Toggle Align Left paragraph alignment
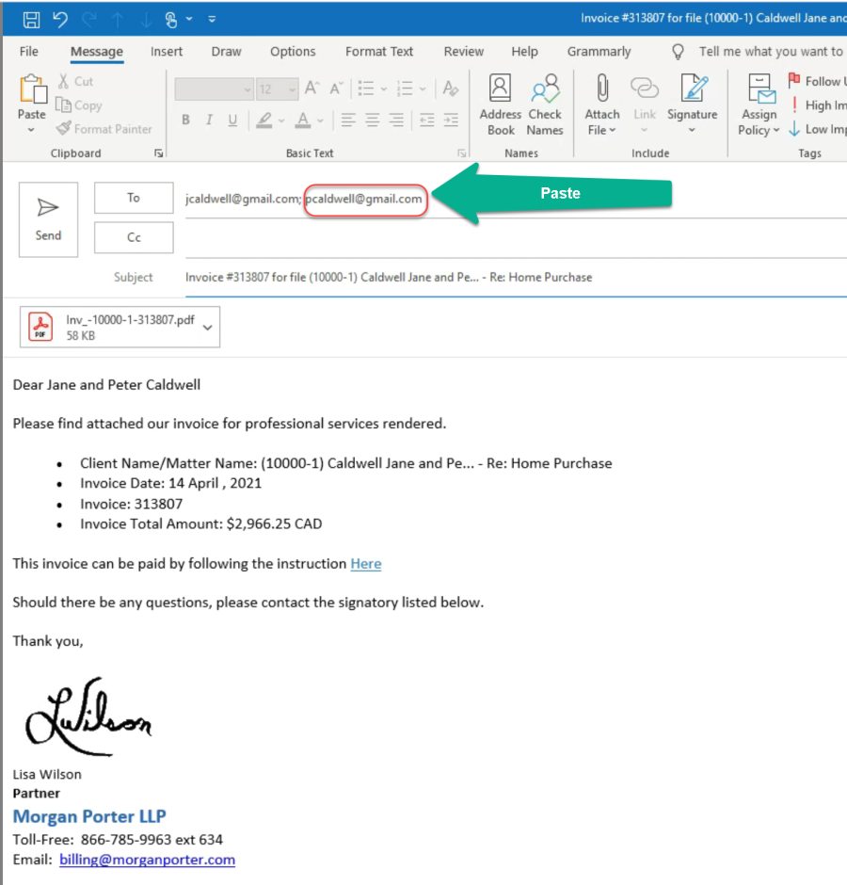 348,120
